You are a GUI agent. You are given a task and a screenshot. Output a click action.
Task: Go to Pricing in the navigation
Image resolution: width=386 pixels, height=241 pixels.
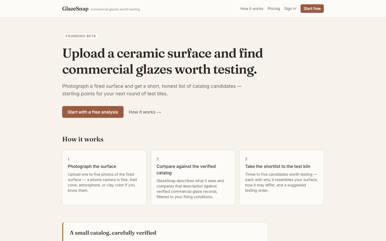click(x=274, y=9)
